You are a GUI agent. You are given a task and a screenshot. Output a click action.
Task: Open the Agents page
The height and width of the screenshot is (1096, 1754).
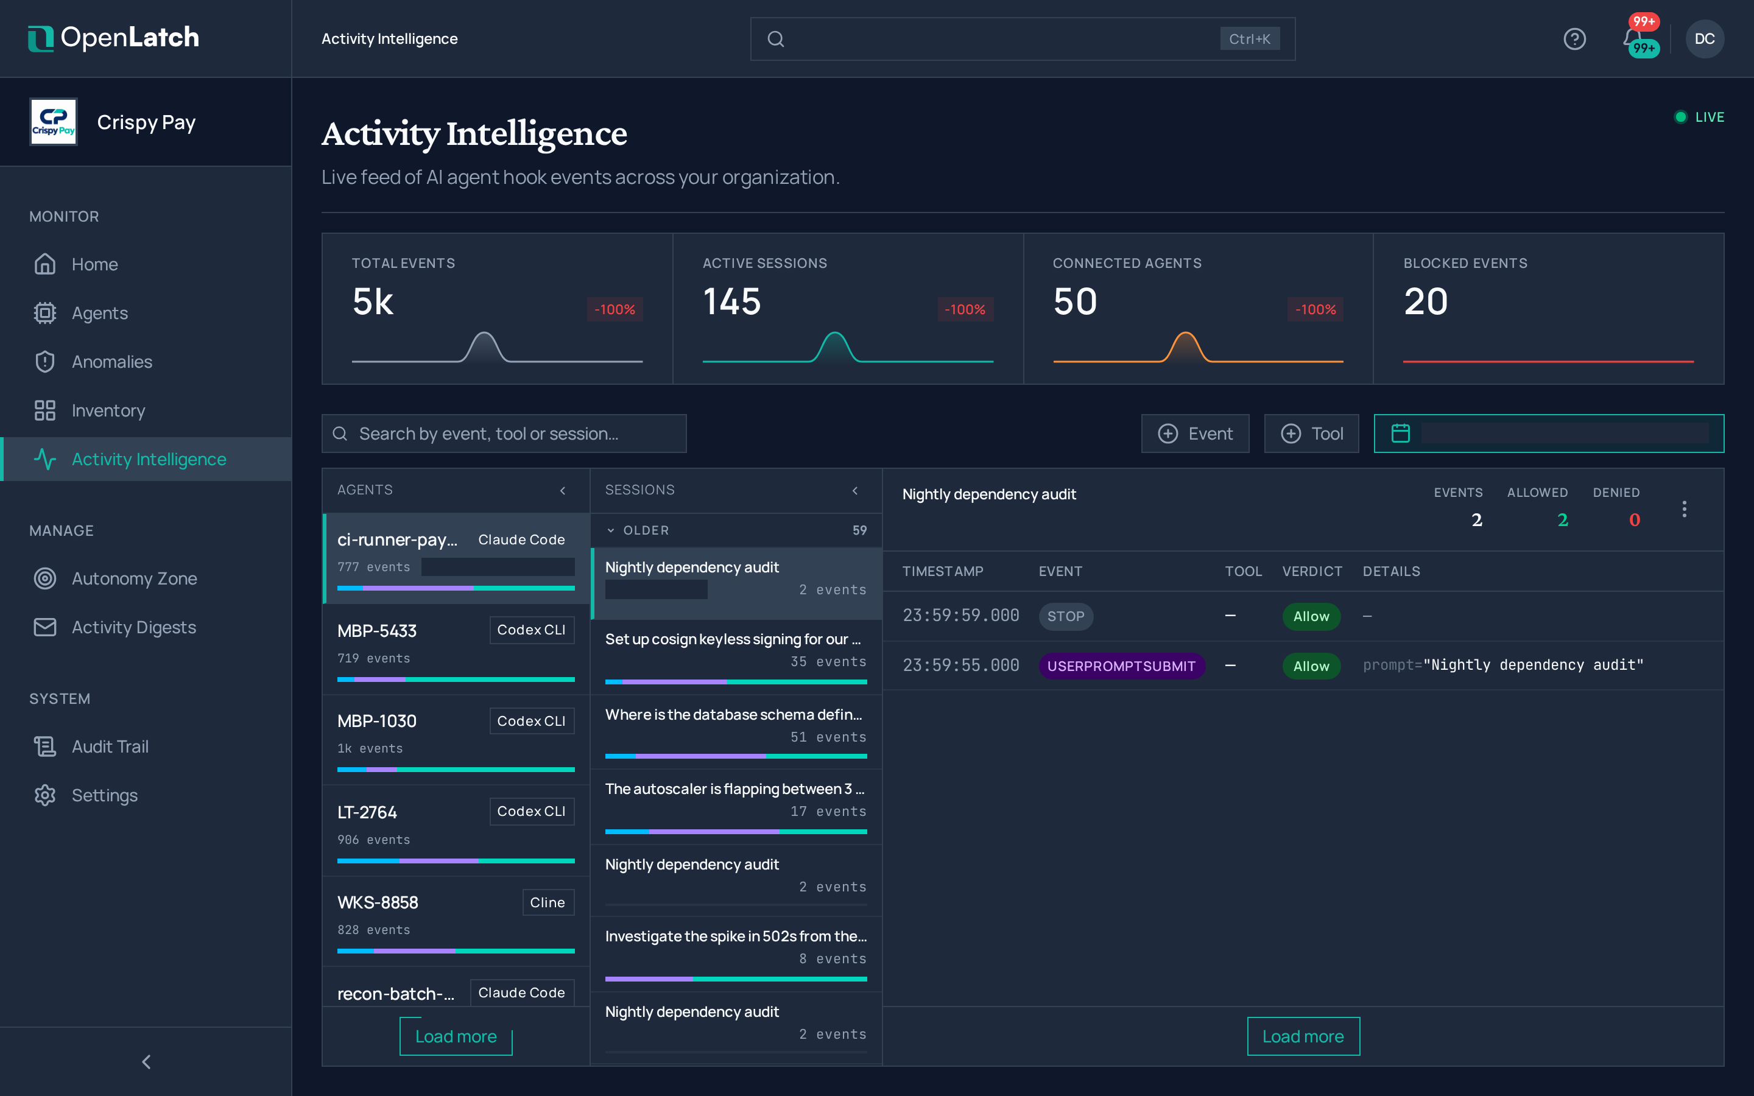(146, 313)
